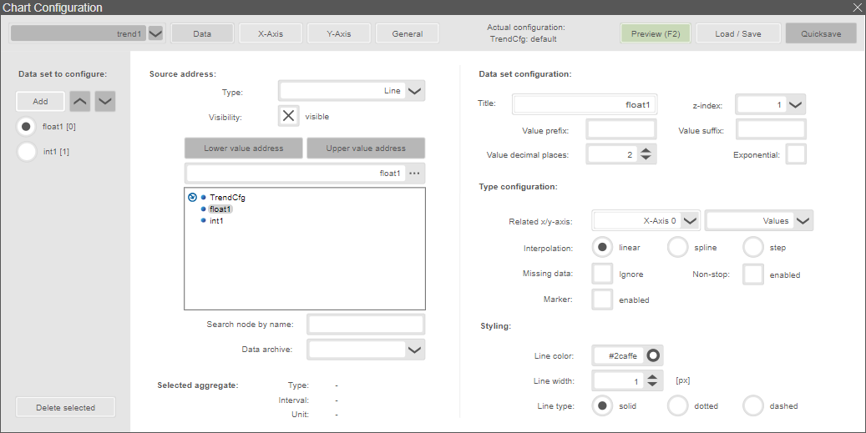Increase the value decimal places stepper
This screenshot has height=433, width=866.
[x=647, y=150]
